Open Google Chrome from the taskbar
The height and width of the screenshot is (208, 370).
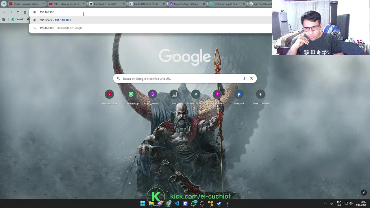pyautogui.click(x=168, y=203)
